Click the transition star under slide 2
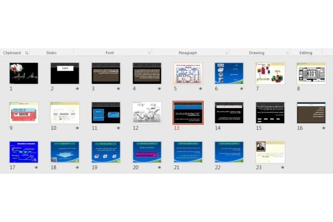The image size is (333, 222). point(77,89)
